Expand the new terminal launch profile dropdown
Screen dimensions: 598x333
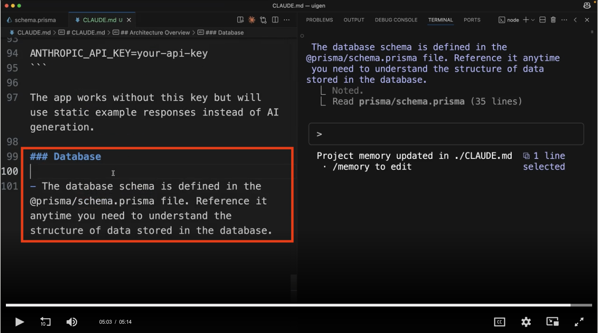[533, 20]
